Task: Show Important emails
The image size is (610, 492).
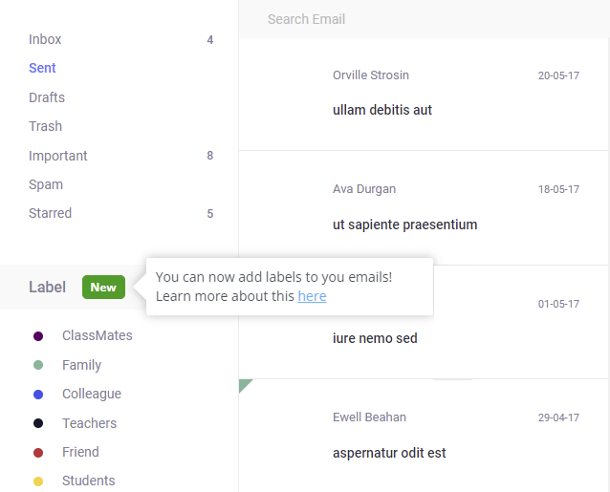Action: (58, 156)
